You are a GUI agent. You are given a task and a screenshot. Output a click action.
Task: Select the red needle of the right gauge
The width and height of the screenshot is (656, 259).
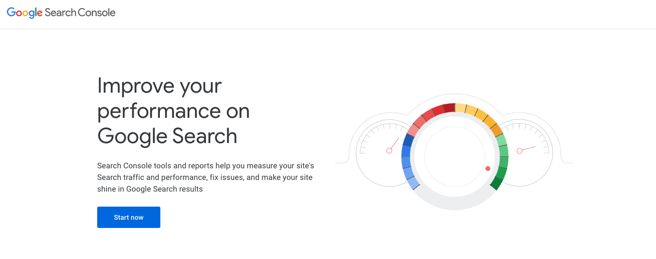(x=528, y=148)
